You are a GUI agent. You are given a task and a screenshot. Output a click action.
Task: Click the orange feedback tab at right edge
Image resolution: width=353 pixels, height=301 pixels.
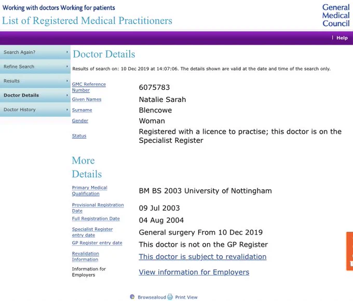point(349,251)
